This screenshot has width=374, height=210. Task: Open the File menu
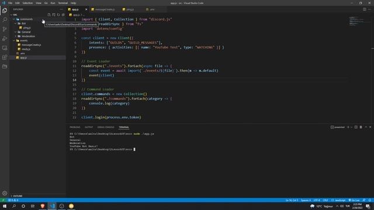pos(11,3)
